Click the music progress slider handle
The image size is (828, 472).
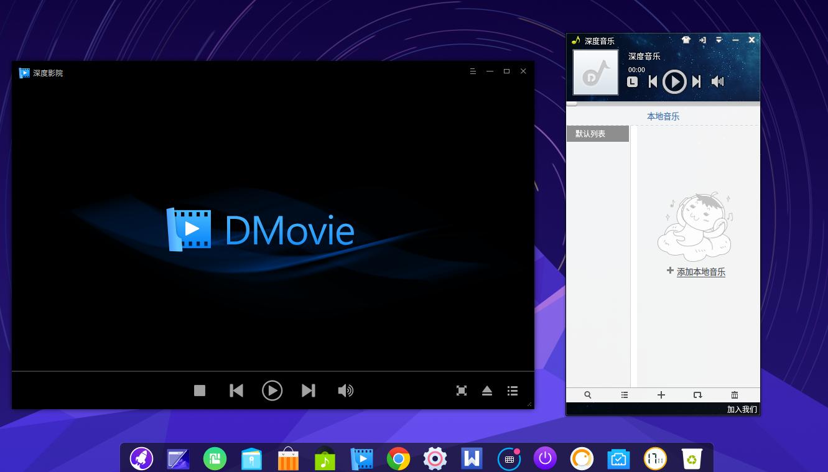coord(572,103)
